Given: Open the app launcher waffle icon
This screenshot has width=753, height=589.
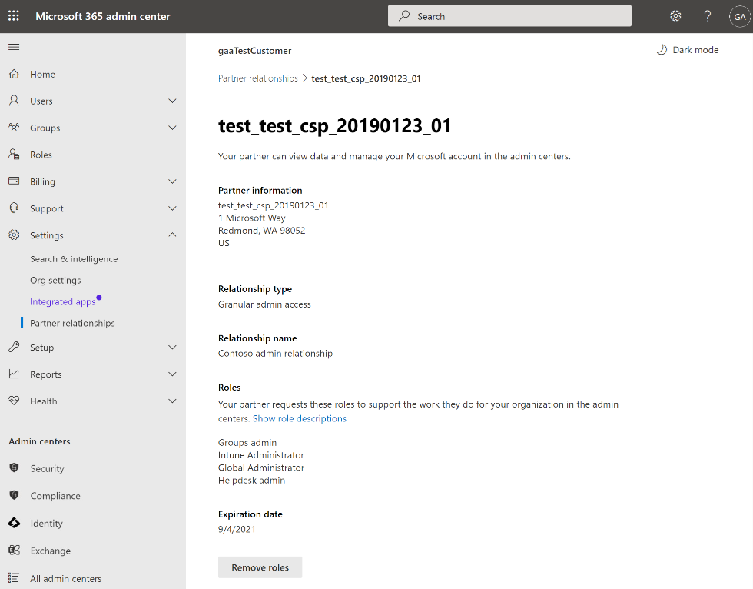Looking at the screenshot, I should (14, 16).
